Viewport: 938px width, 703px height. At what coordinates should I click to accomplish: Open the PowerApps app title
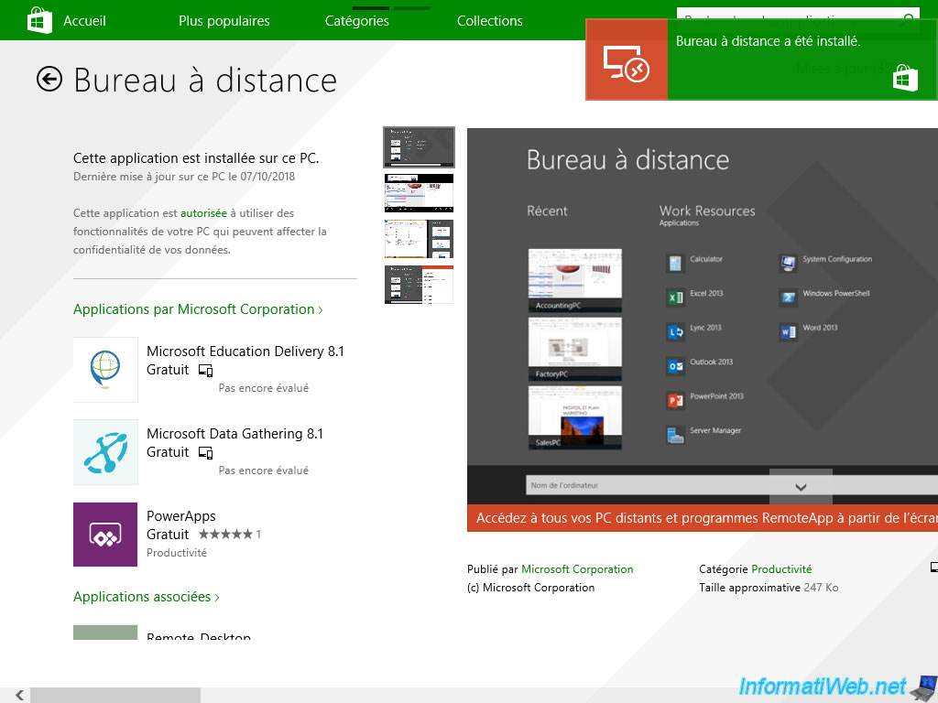click(180, 516)
